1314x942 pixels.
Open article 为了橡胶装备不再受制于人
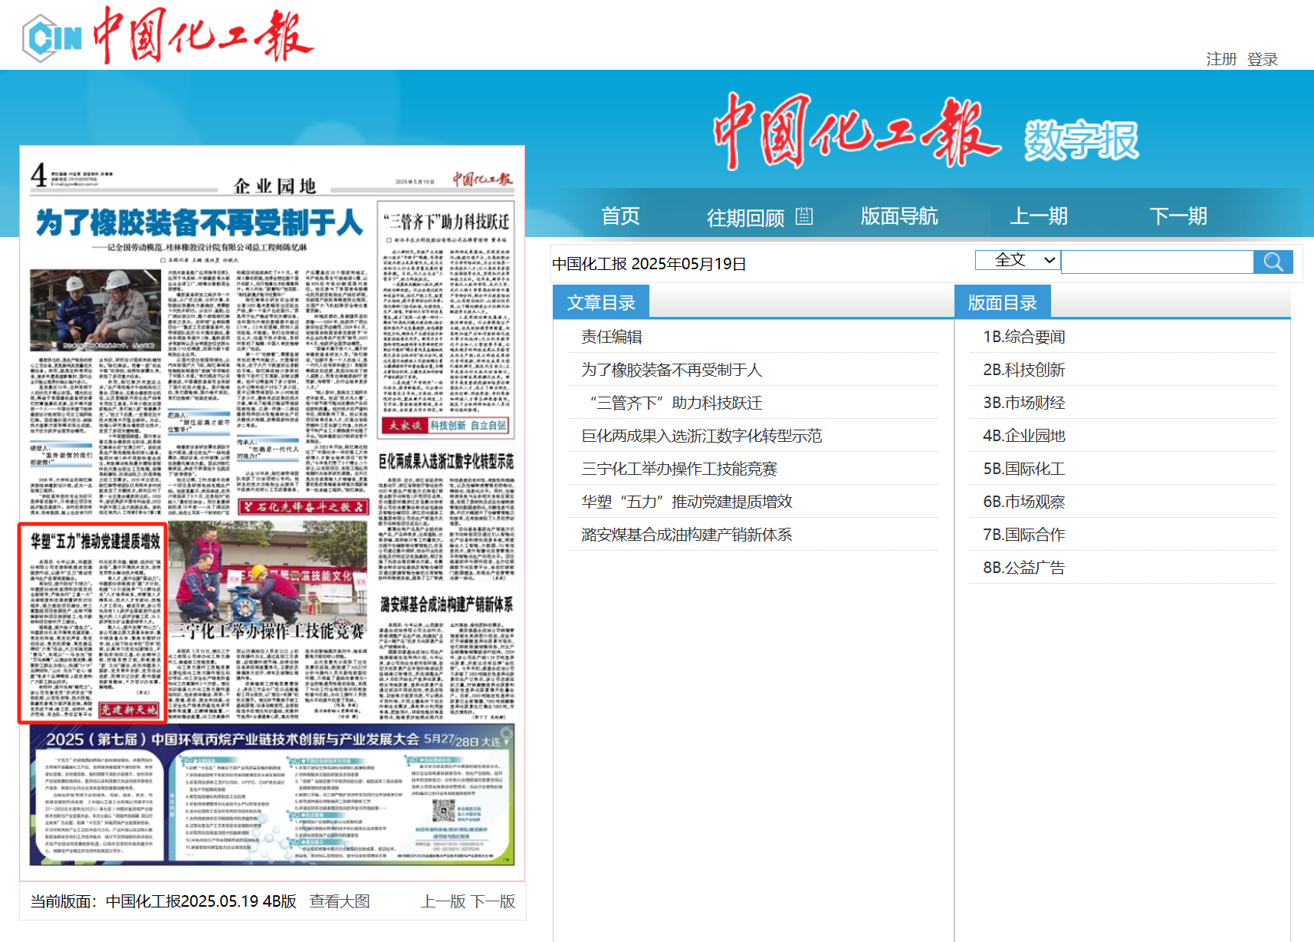tap(671, 370)
